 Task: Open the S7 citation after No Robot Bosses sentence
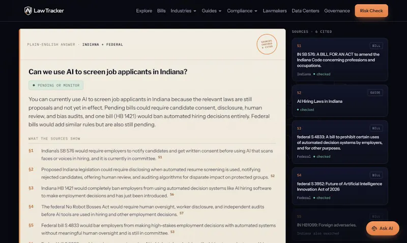182,213
